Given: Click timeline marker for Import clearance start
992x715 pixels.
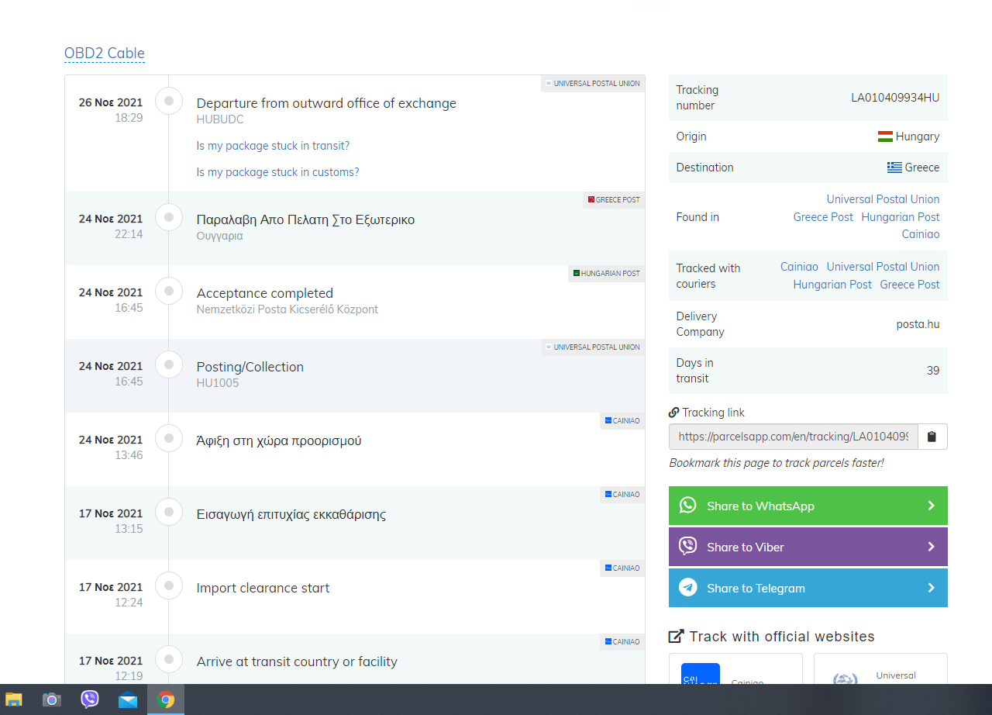Looking at the screenshot, I should 169,585.
